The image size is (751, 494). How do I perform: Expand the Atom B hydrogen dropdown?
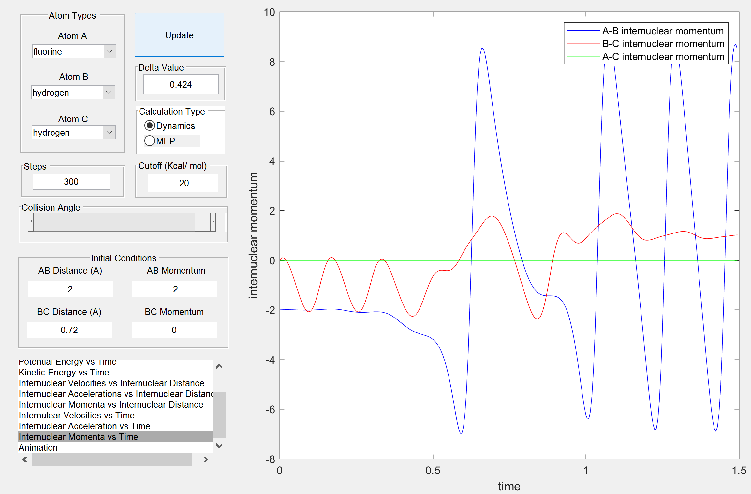click(73, 92)
